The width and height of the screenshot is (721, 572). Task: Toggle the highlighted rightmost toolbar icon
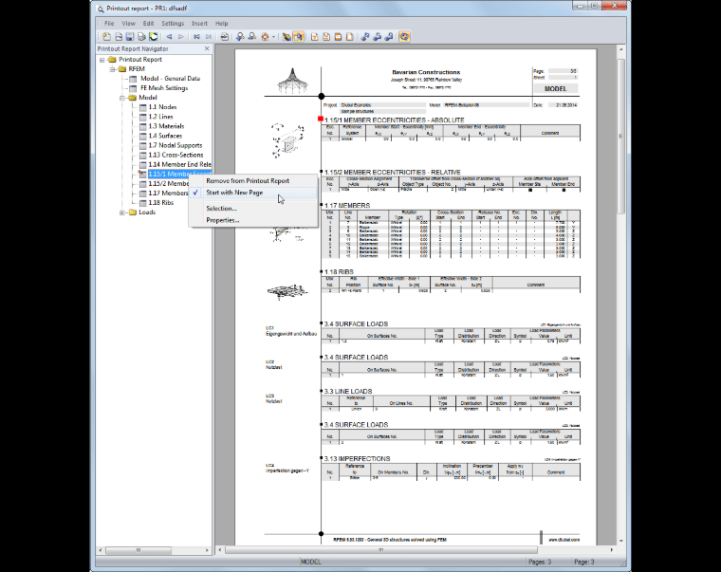tap(405, 37)
